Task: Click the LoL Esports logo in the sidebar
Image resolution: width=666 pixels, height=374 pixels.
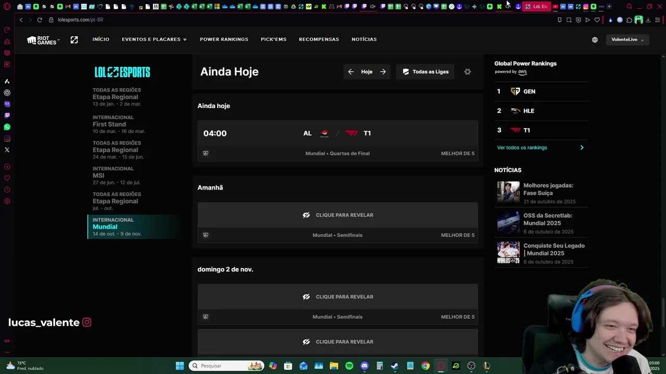Action: [122, 72]
